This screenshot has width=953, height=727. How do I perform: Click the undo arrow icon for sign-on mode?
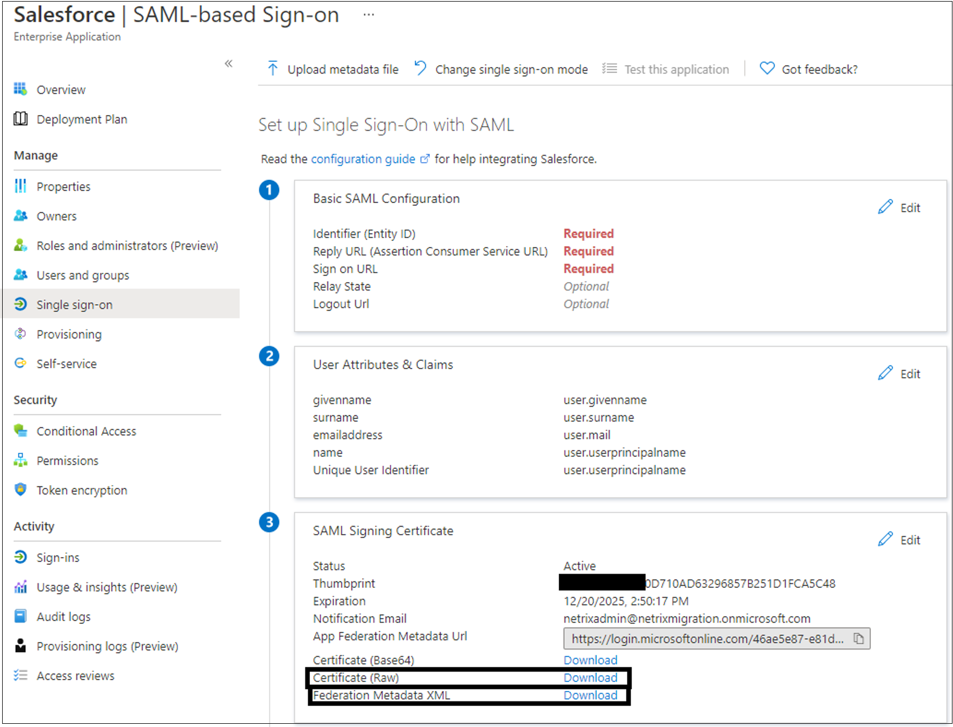(420, 68)
